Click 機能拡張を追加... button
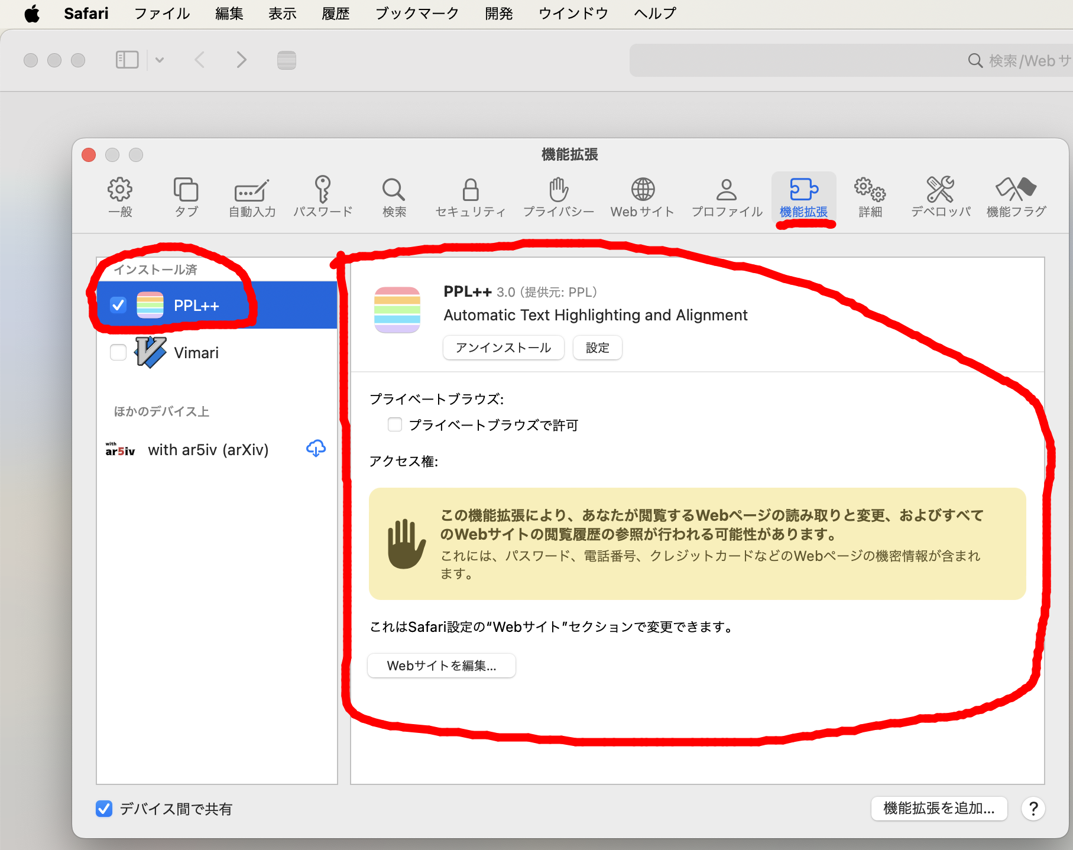 (939, 809)
